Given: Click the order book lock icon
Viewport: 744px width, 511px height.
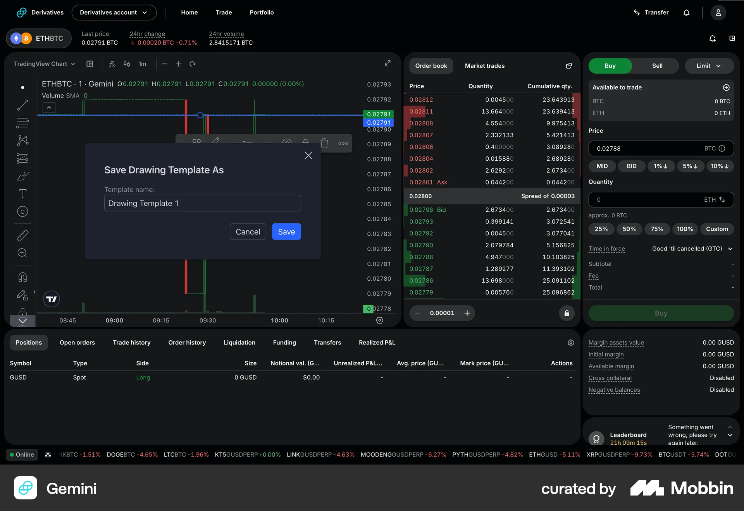Looking at the screenshot, I should click(567, 313).
